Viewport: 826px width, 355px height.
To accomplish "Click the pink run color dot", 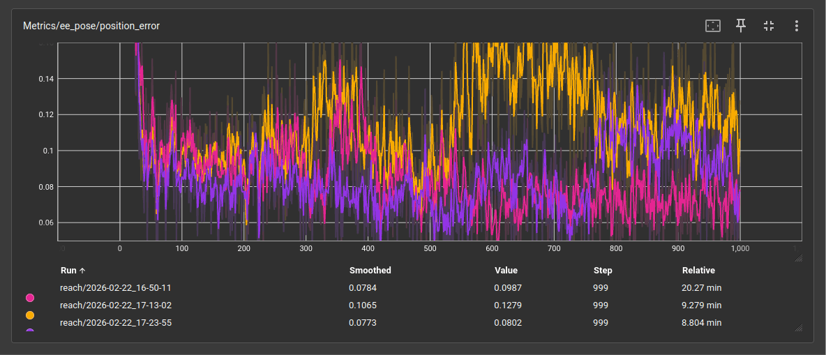I will (30, 298).
